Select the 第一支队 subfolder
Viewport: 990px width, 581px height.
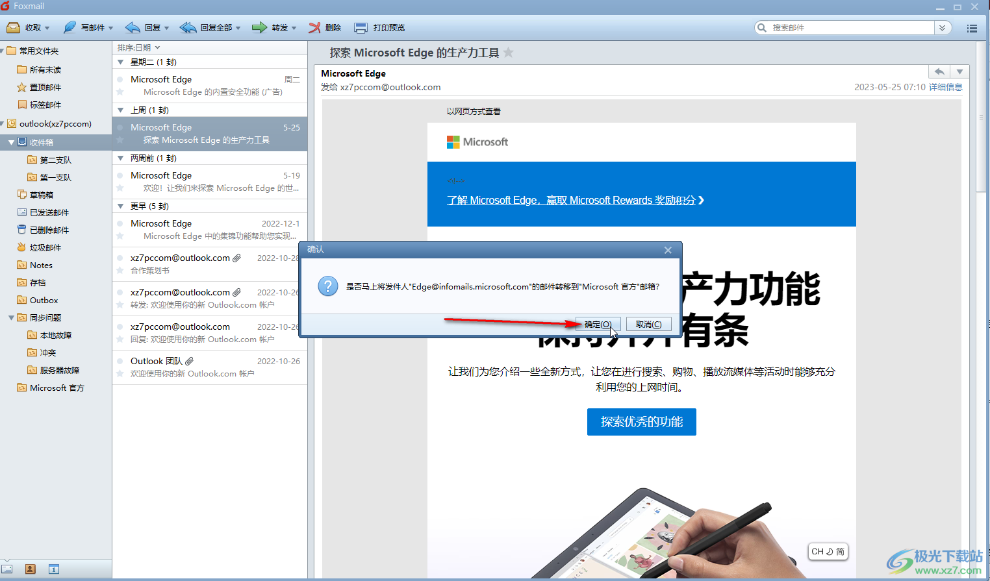click(56, 177)
